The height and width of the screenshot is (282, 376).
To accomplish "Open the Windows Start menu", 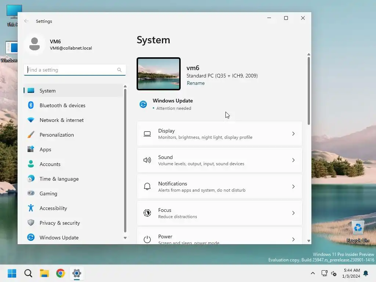I will pos(12,273).
